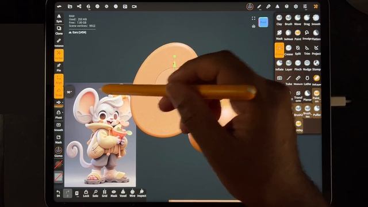Select the SelMask tool
The height and width of the screenshot is (207, 368).
pyautogui.click(x=288, y=35)
